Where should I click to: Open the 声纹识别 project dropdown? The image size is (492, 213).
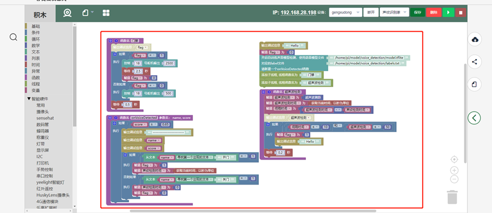(394, 13)
